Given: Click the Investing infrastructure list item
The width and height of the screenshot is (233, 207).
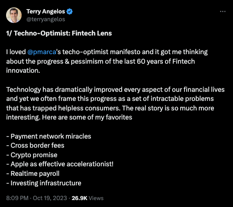Looking at the screenshot, I should (44, 183).
